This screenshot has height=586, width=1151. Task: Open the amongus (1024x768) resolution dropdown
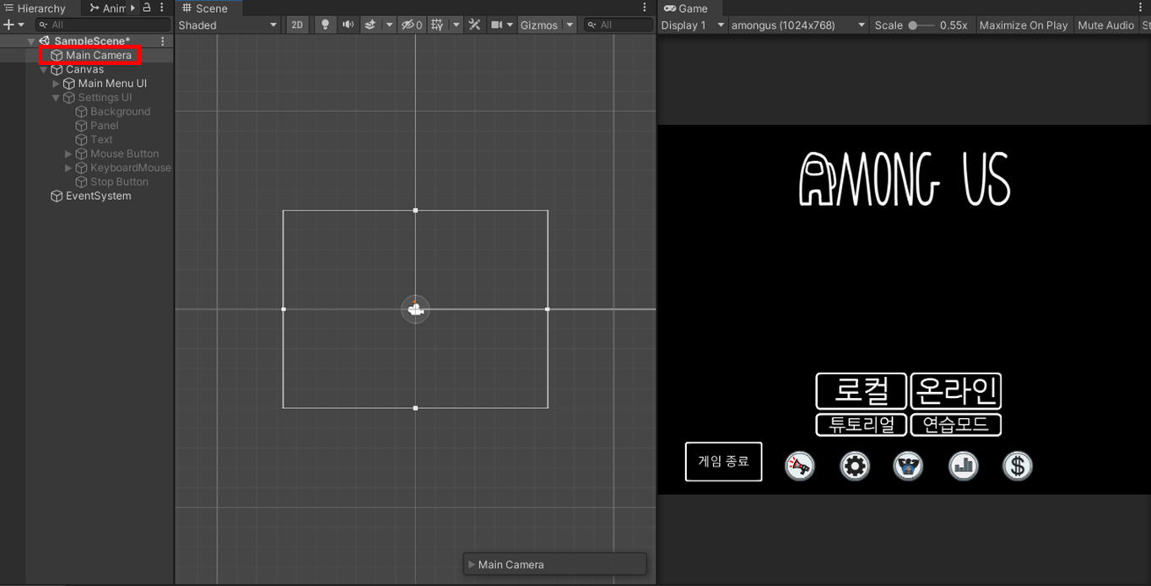pos(798,25)
